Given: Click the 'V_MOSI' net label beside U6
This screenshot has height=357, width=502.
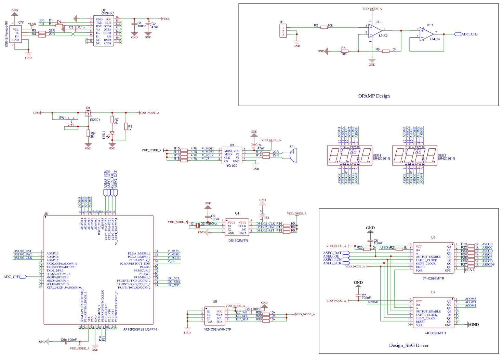Looking at the screenshot, I should coord(173,251).
